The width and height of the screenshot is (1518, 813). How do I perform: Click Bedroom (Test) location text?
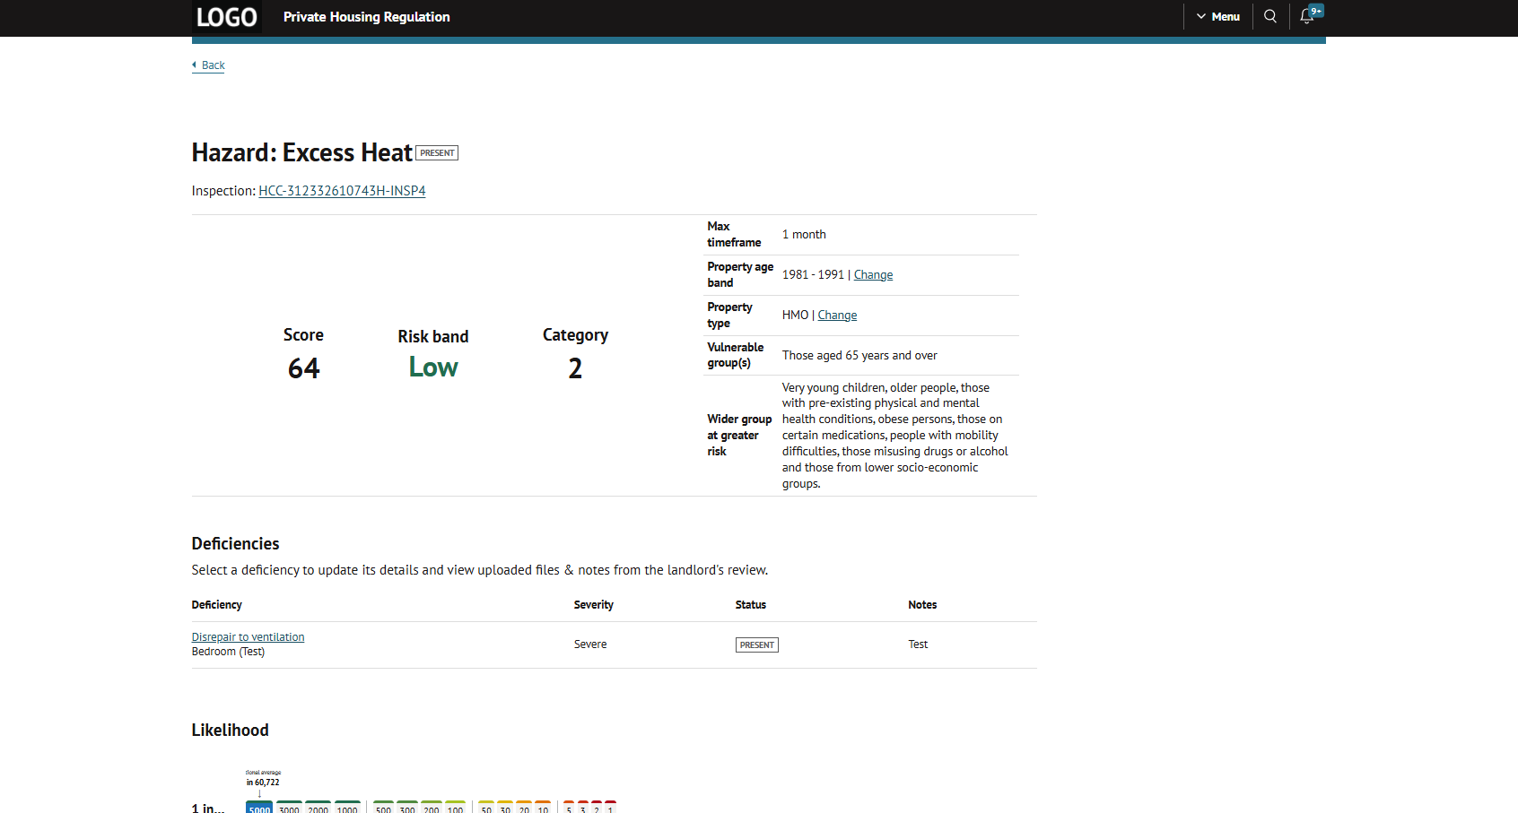pyautogui.click(x=228, y=652)
